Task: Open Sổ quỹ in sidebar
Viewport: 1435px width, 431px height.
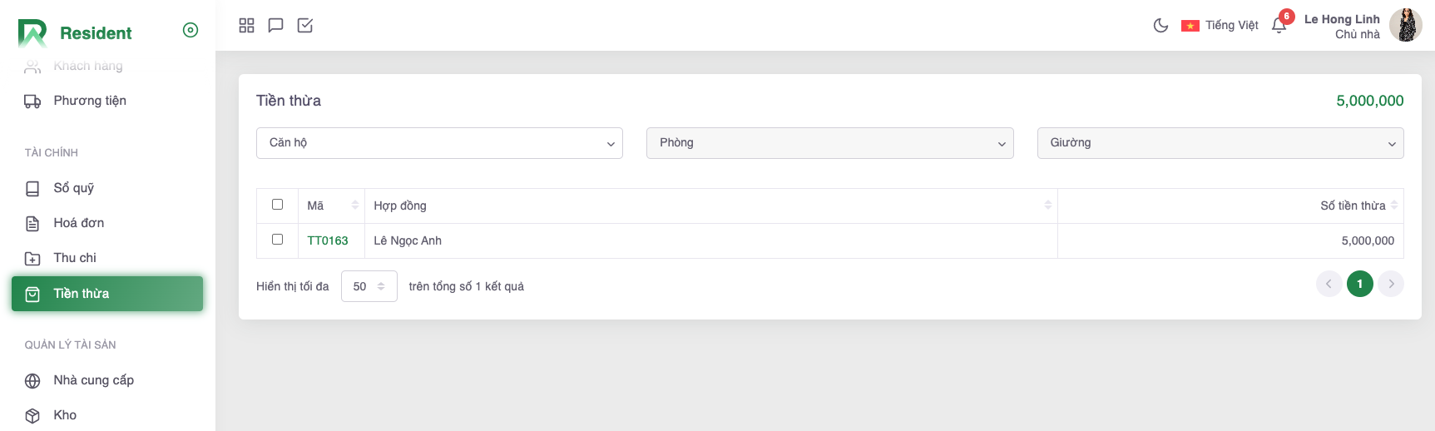Action: (x=73, y=188)
